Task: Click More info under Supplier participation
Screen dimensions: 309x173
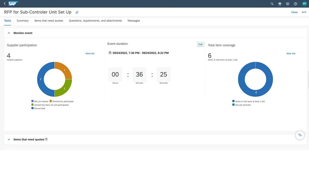Action: [90, 54]
